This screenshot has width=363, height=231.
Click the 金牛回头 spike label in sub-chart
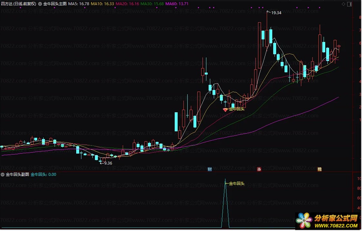tap(237, 184)
